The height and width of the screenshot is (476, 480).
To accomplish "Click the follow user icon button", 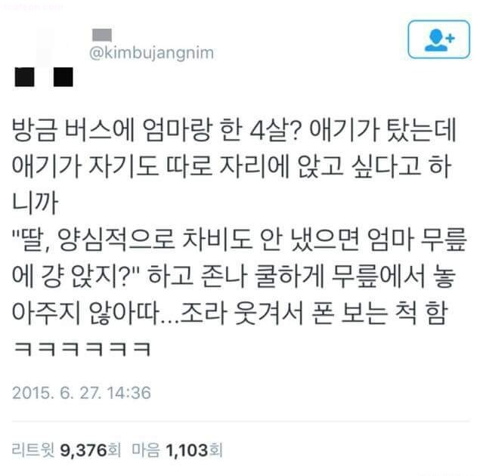I will click(438, 39).
